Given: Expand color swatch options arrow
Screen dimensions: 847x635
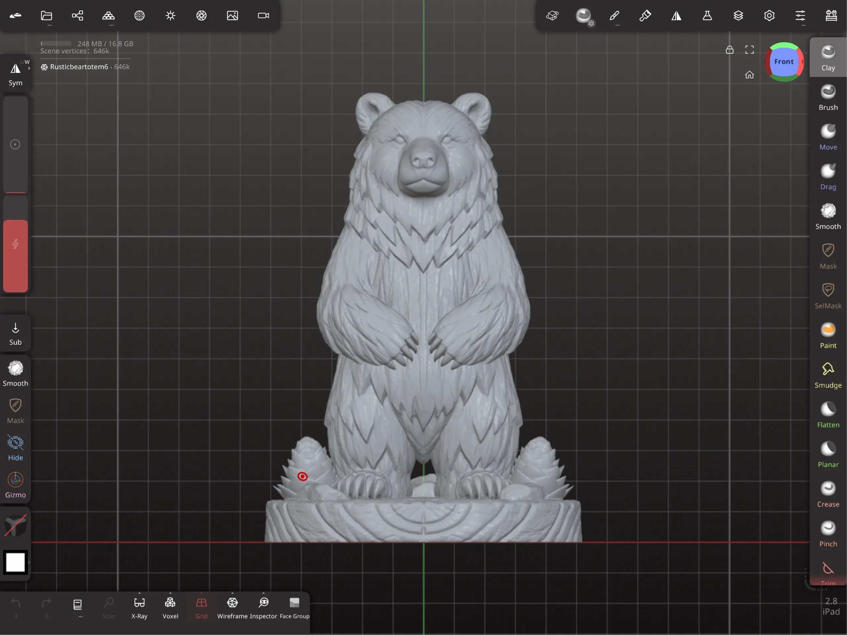Looking at the screenshot, I should pos(29,562).
